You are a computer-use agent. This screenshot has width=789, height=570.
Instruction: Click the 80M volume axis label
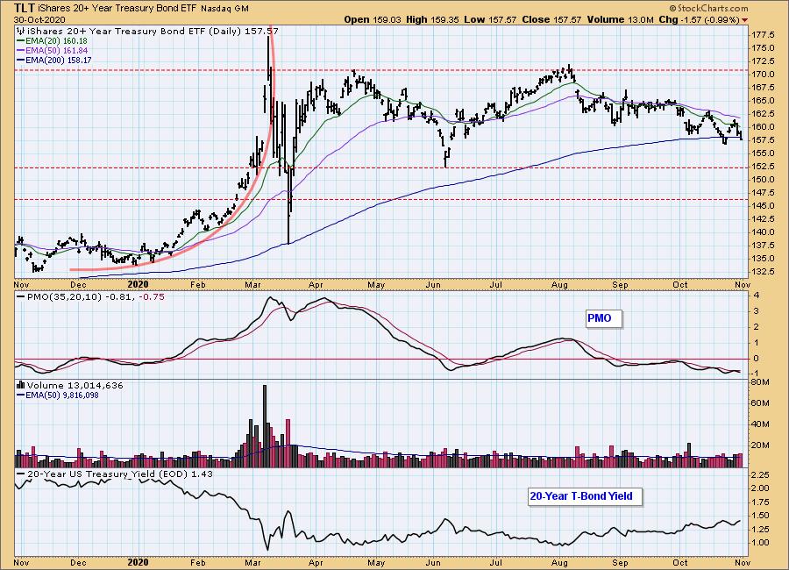click(x=760, y=382)
